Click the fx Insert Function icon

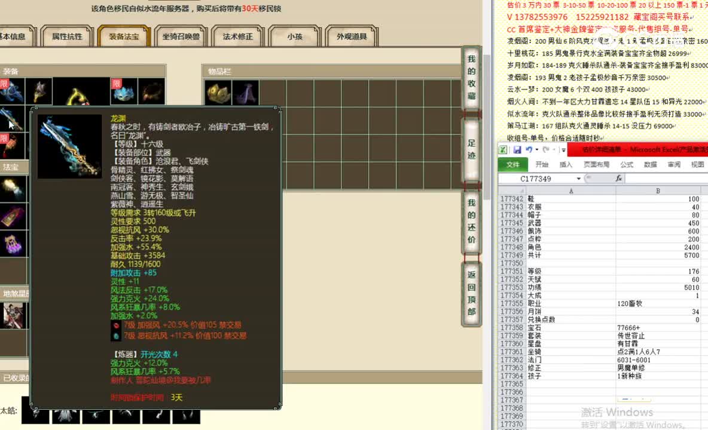618,179
